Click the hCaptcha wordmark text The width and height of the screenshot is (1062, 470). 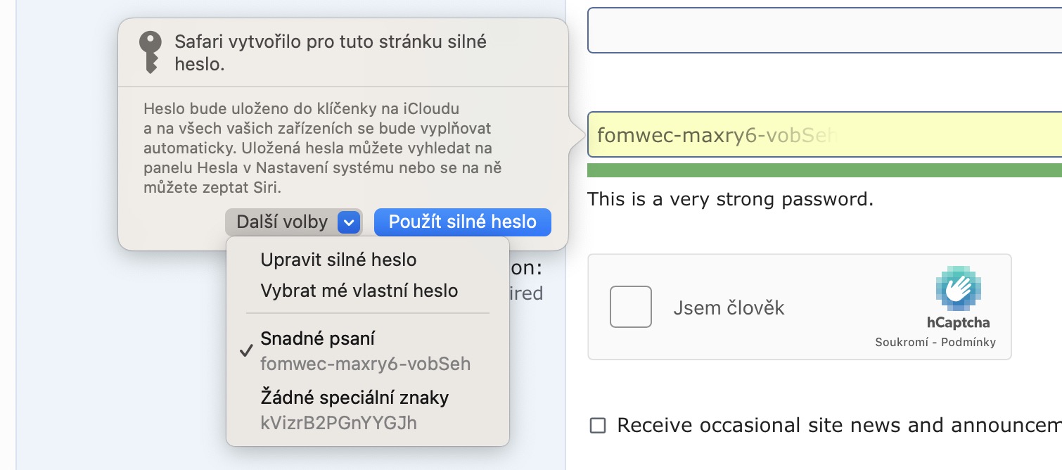pos(958,323)
